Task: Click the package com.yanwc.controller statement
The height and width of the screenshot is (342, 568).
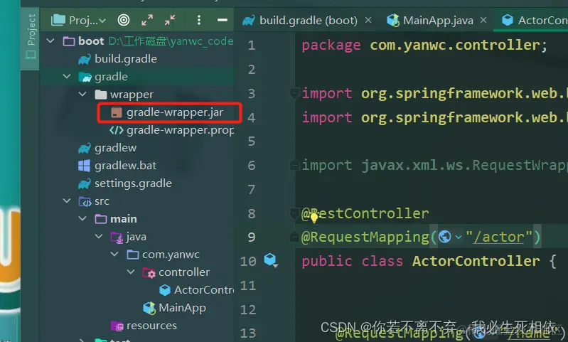Action: pyautogui.click(x=424, y=46)
